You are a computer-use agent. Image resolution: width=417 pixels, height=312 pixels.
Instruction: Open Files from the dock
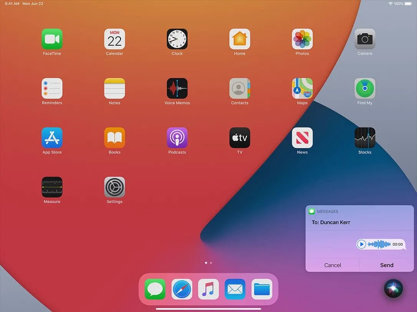[x=262, y=289]
